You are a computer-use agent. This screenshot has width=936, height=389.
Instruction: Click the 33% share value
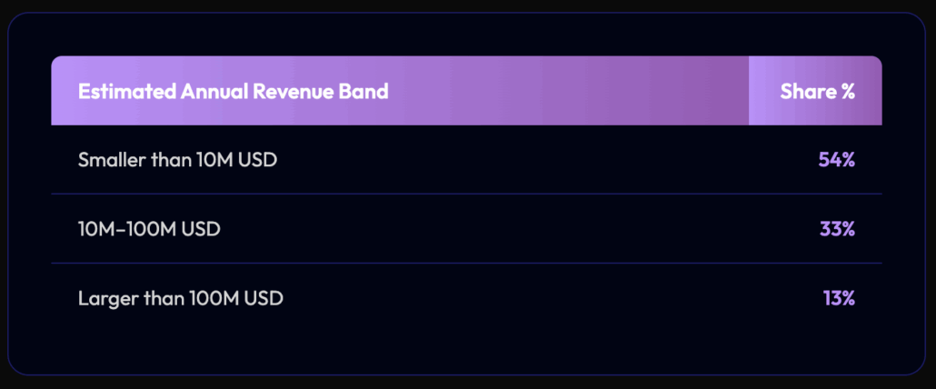pyautogui.click(x=836, y=229)
